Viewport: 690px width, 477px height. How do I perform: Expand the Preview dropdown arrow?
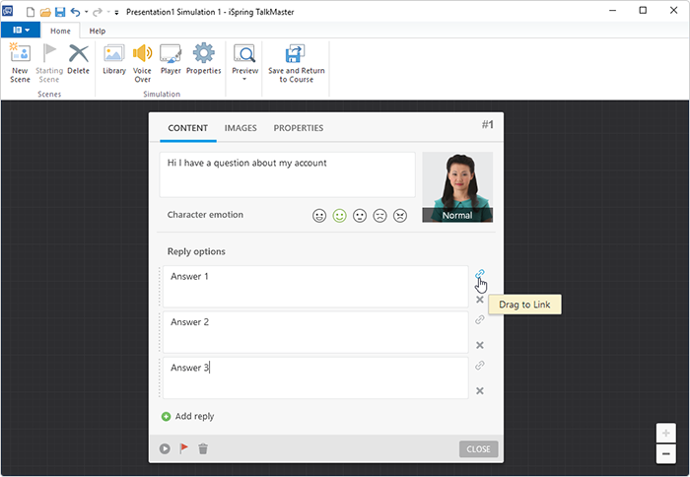(244, 79)
